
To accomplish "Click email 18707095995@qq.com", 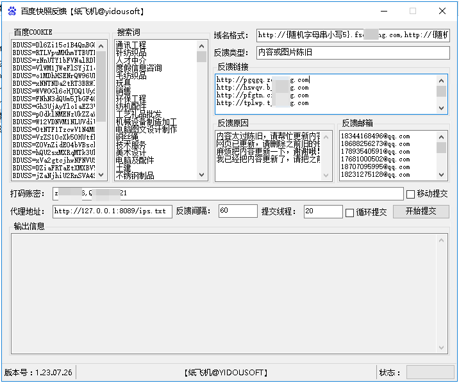I will pyautogui.click(x=375, y=167).
